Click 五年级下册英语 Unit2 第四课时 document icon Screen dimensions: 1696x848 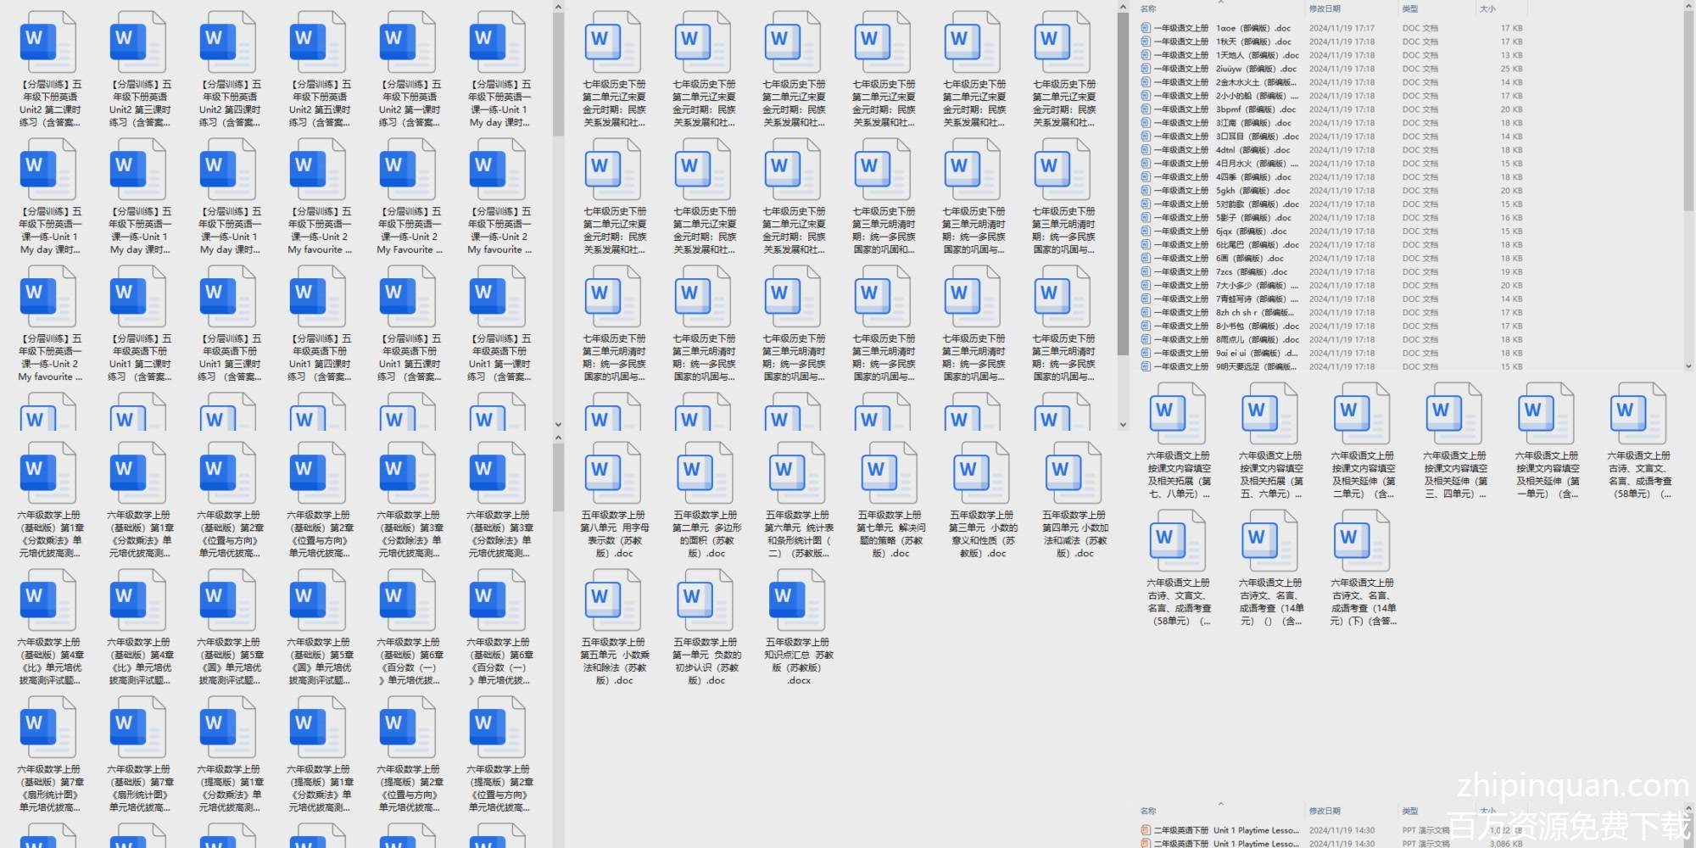click(x=230, y=42)
